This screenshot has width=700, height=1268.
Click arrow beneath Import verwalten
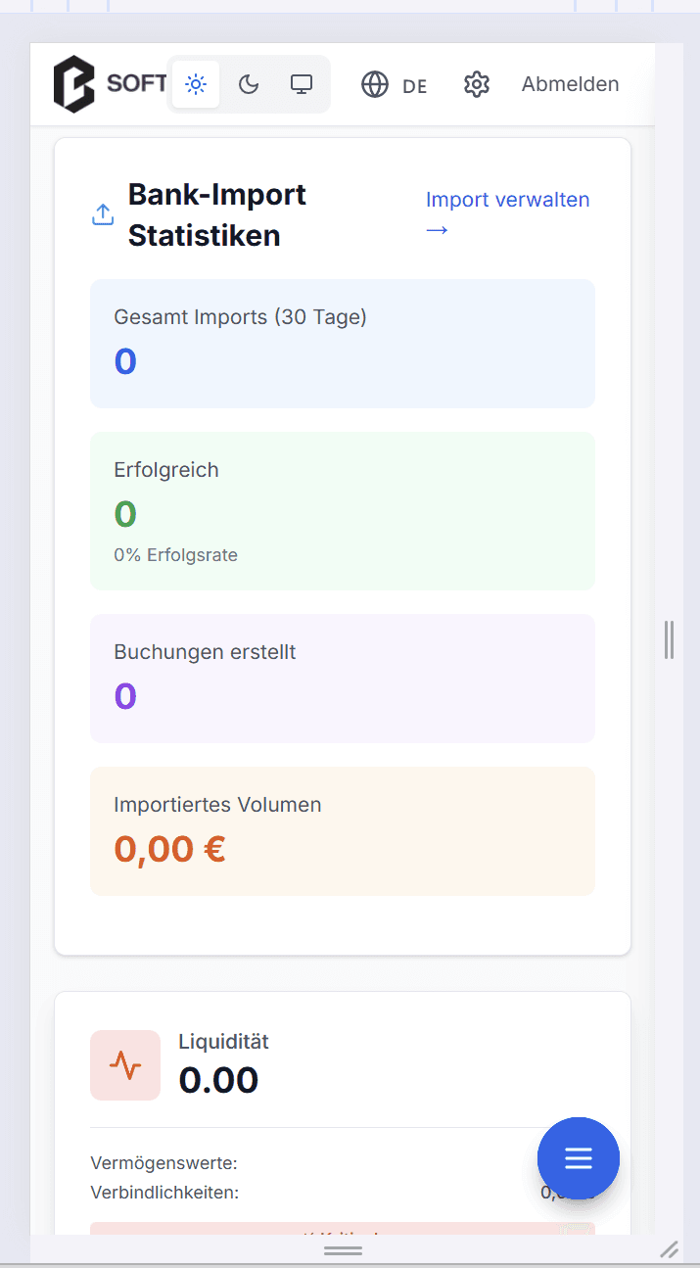coord(437,230)
